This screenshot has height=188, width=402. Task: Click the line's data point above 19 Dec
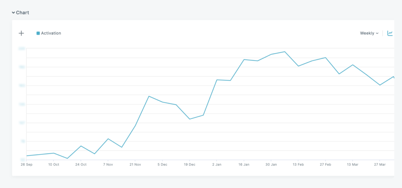[190, 119]
